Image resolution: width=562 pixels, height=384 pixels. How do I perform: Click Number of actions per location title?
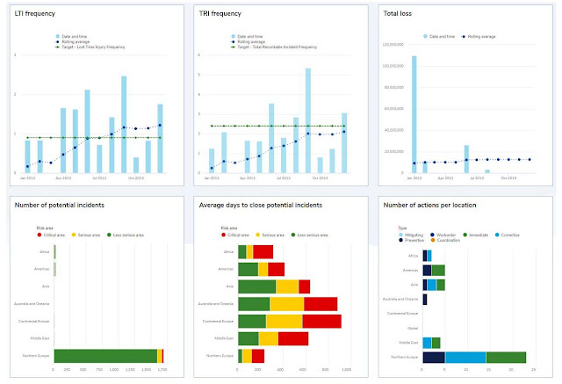coord(429,205)
